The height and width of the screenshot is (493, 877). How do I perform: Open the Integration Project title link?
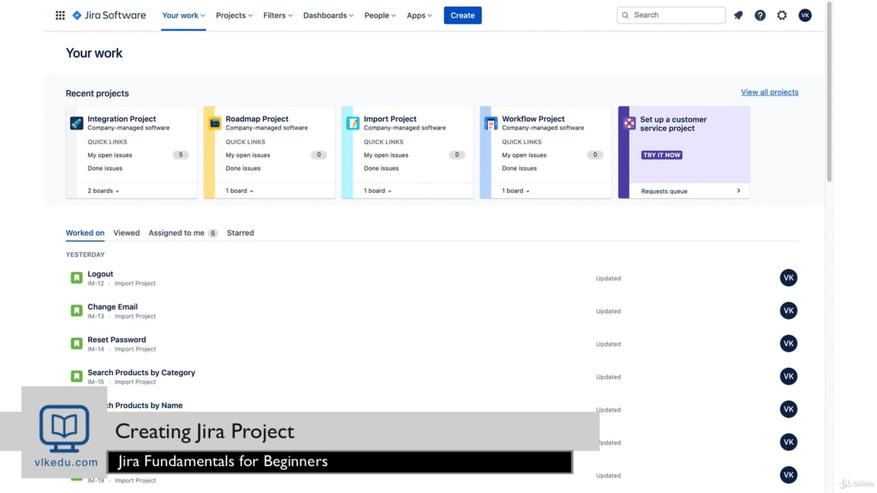[x=122, y=118]
